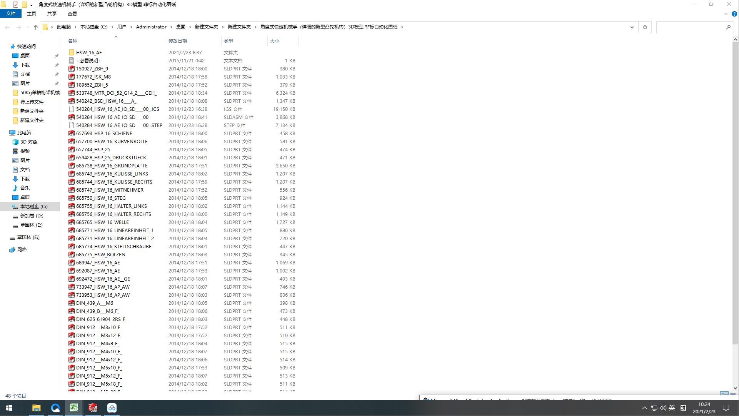Image resolution: width=739 pixels, height=416 pixels.
Task: Expand the address bar history dropdown
Action: 632,27
